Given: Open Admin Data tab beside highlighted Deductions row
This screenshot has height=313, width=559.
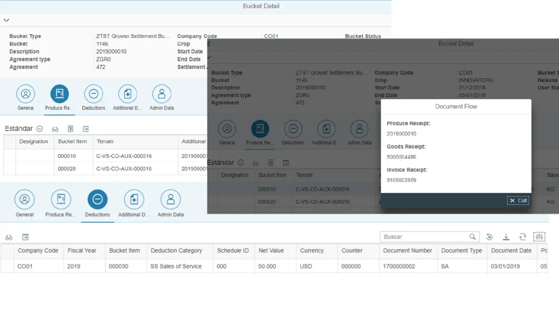Looking at the screenshot, I should (170, 199).
